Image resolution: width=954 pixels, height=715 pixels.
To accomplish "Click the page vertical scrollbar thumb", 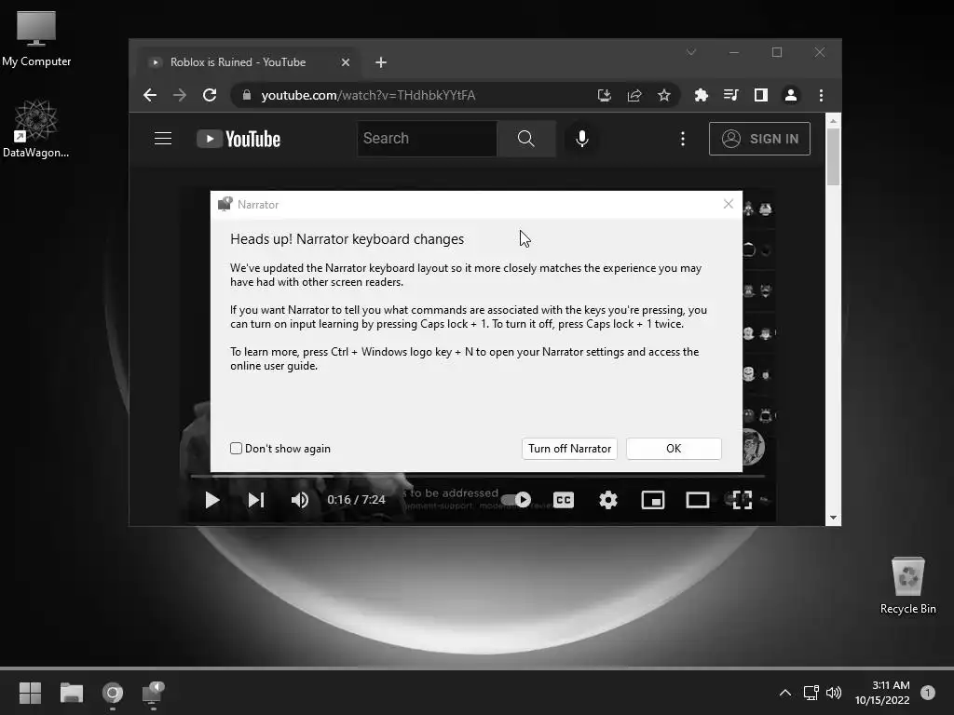I will pyautogui.click(x=834, y=157).
